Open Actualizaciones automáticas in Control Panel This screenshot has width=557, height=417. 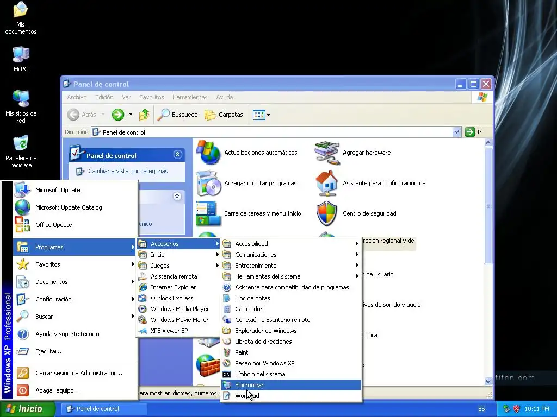pos(246,153)
